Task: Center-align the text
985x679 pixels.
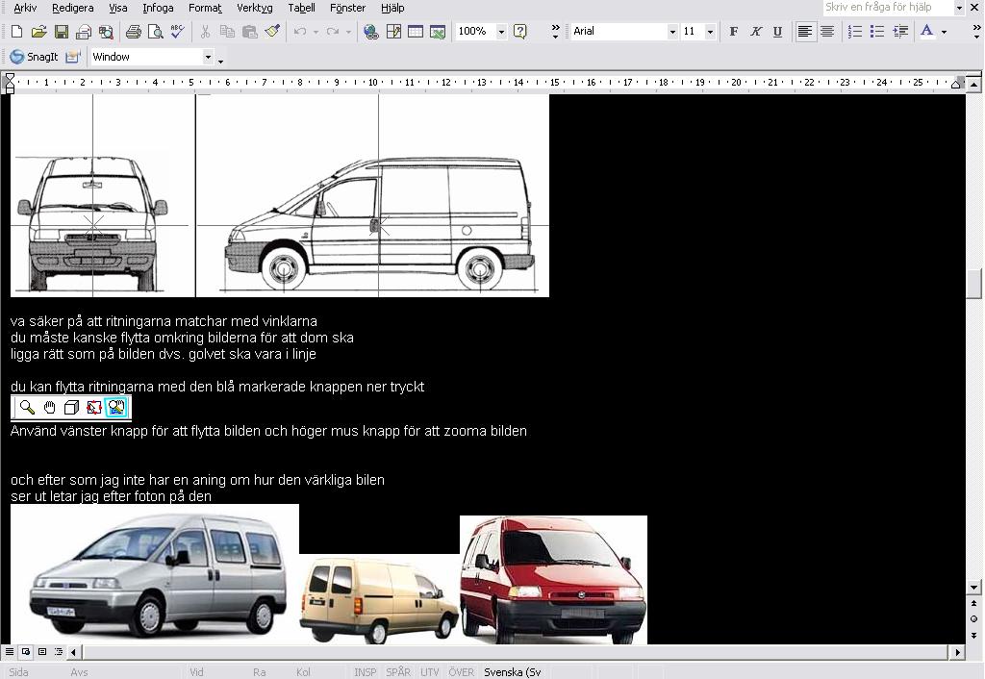Action: coord(826,32)
